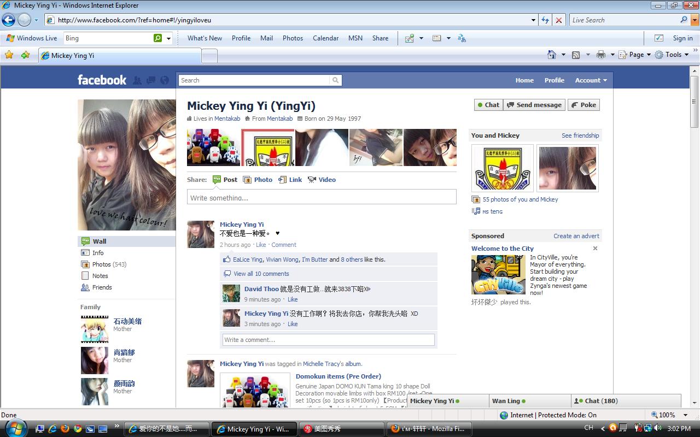Expand the Home button dropdown arrow
700x437 pixels.
[563, 55]
